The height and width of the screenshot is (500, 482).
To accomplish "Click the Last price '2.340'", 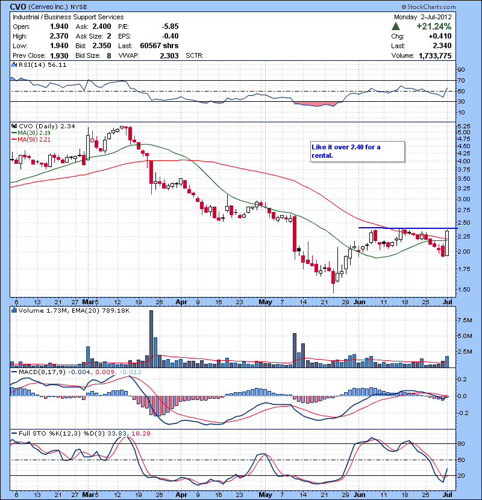I will point(442,46).
